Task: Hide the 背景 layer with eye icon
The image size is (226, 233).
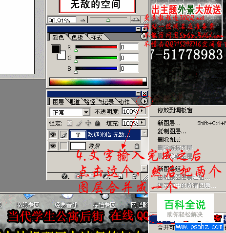Action: coord(53,146)
